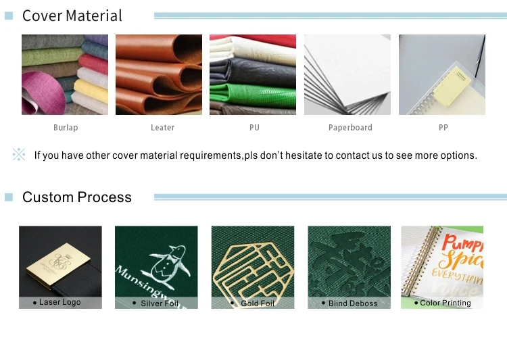Open the PU material stack image
The height and width of the screenshot is (346, 507).
pos(253,75)
